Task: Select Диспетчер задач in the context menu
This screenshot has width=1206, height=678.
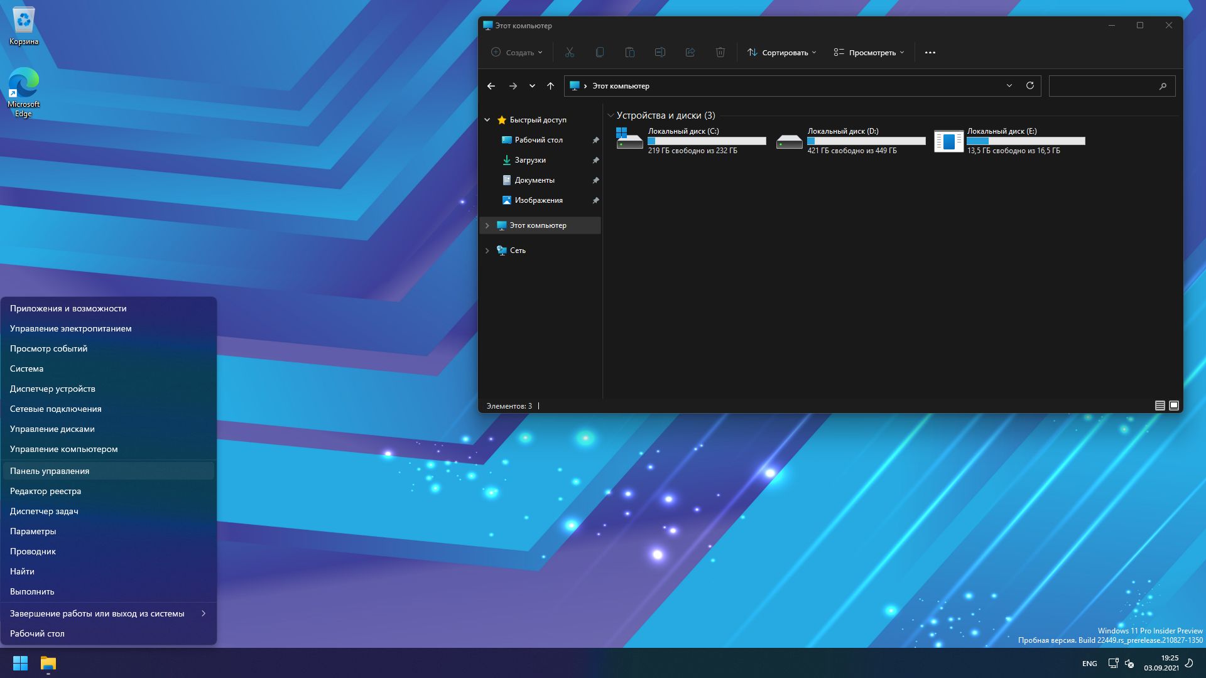Action: click(x=44, y=511)
